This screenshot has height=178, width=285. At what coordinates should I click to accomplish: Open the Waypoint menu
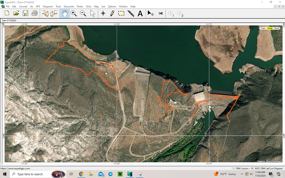click(48, 6)
